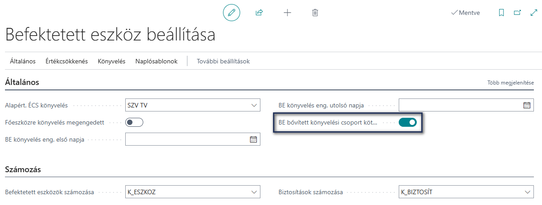Click the pencil edit icon
Viewport: 542px width, 205px height.
tap(232, 13)
